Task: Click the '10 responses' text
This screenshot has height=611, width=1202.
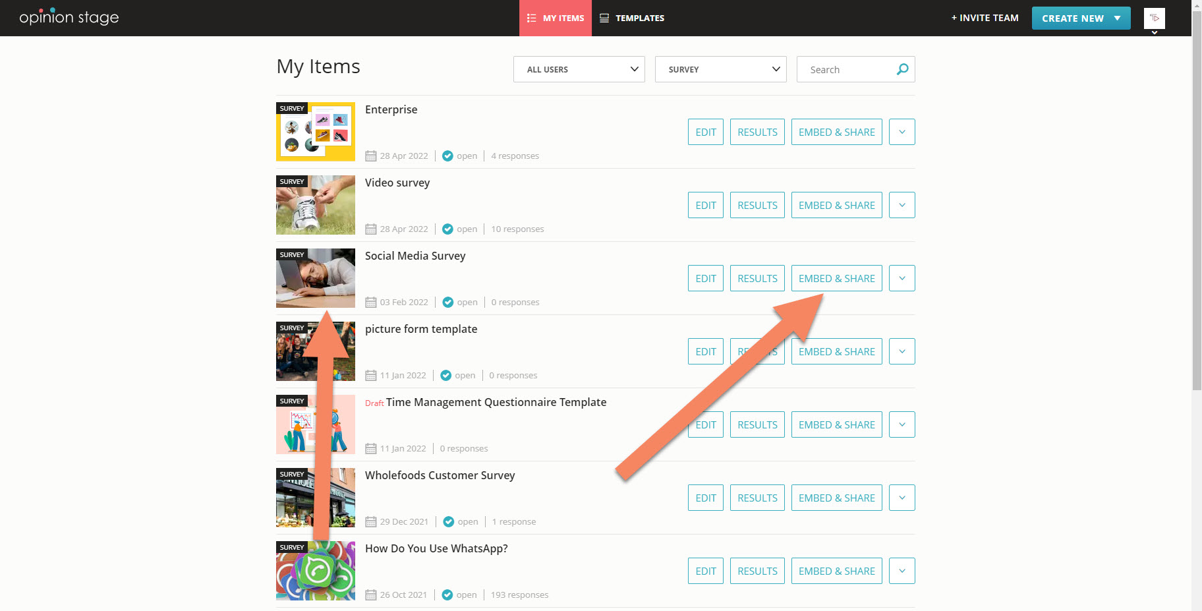Action: [517, 229]
